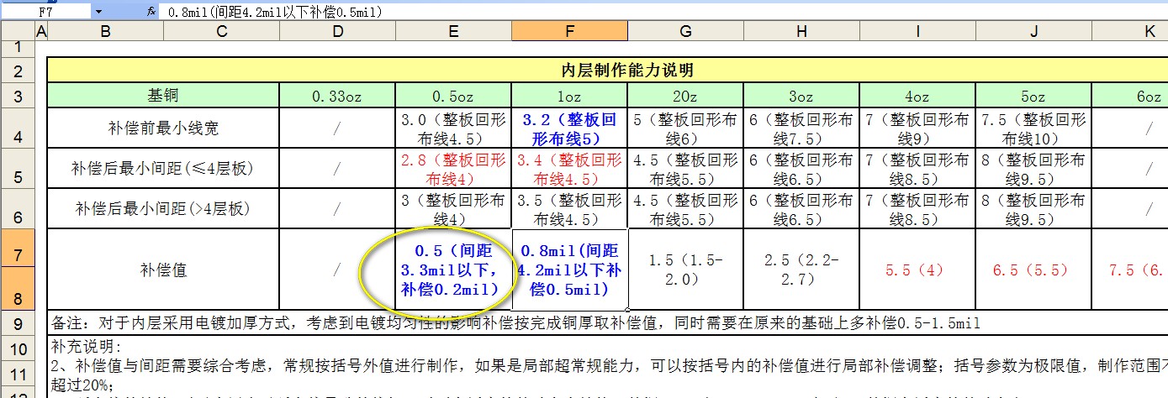This screenshot has width=1168, height=398.
Task: Select column C header
Action: [x=222, y=31]
